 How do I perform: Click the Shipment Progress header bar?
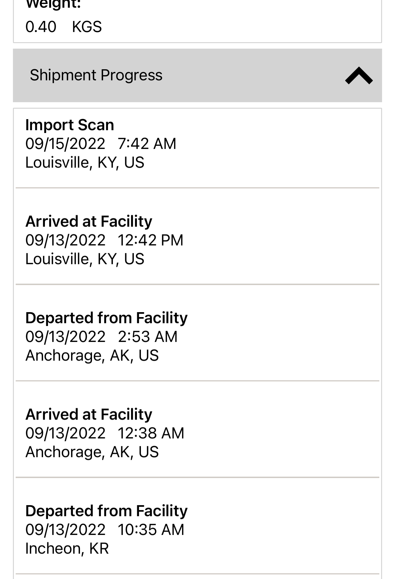pyautogui.click(x=197, y=75)
